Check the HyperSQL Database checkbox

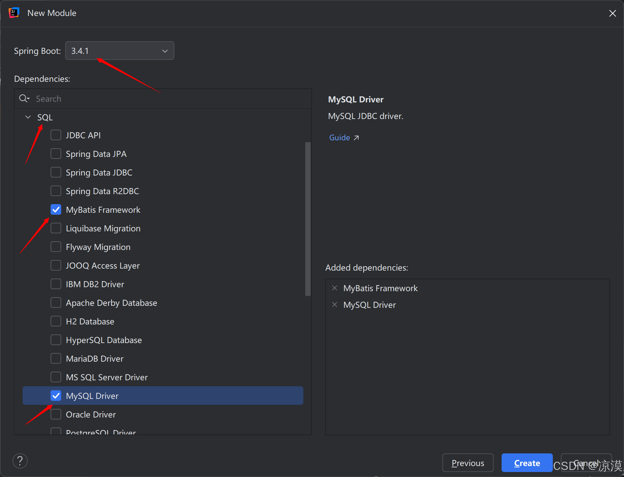pos(56,340)
